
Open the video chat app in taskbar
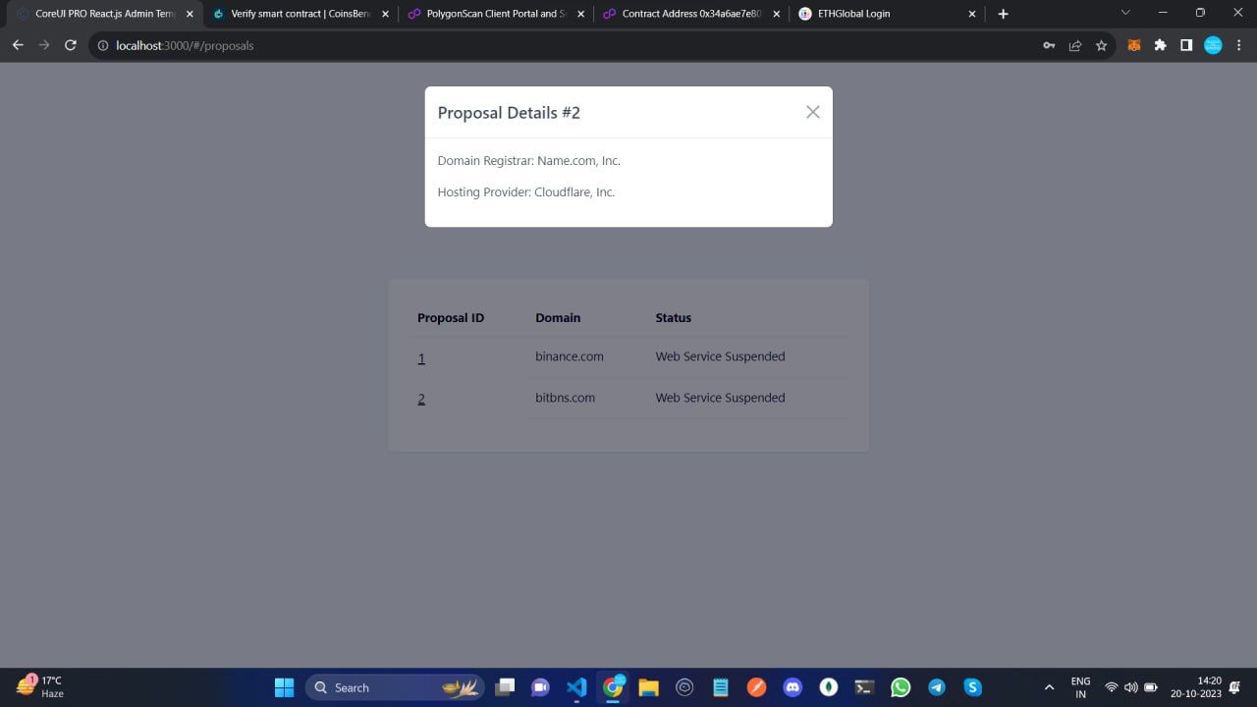(x=540, y=687)
